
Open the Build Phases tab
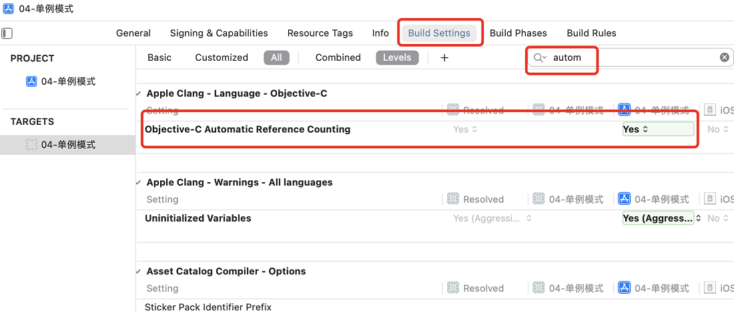point(518,33)
